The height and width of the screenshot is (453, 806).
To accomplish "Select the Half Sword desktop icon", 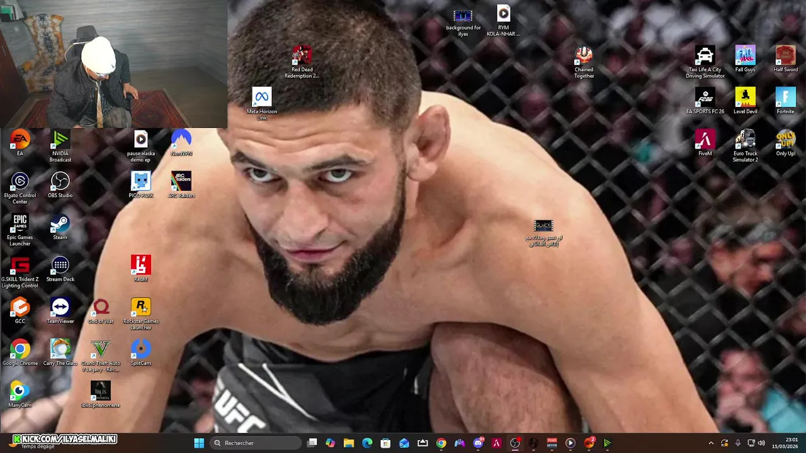I will tap(785, 59).
